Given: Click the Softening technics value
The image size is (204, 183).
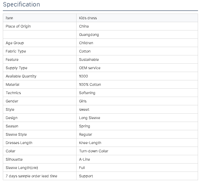Looking at the screenshot, I should click(87, 93).
